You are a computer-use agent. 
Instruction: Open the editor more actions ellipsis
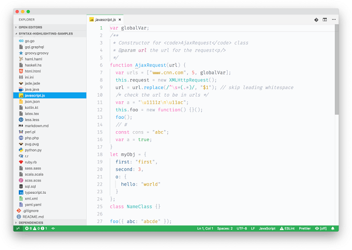coord(334,19)
